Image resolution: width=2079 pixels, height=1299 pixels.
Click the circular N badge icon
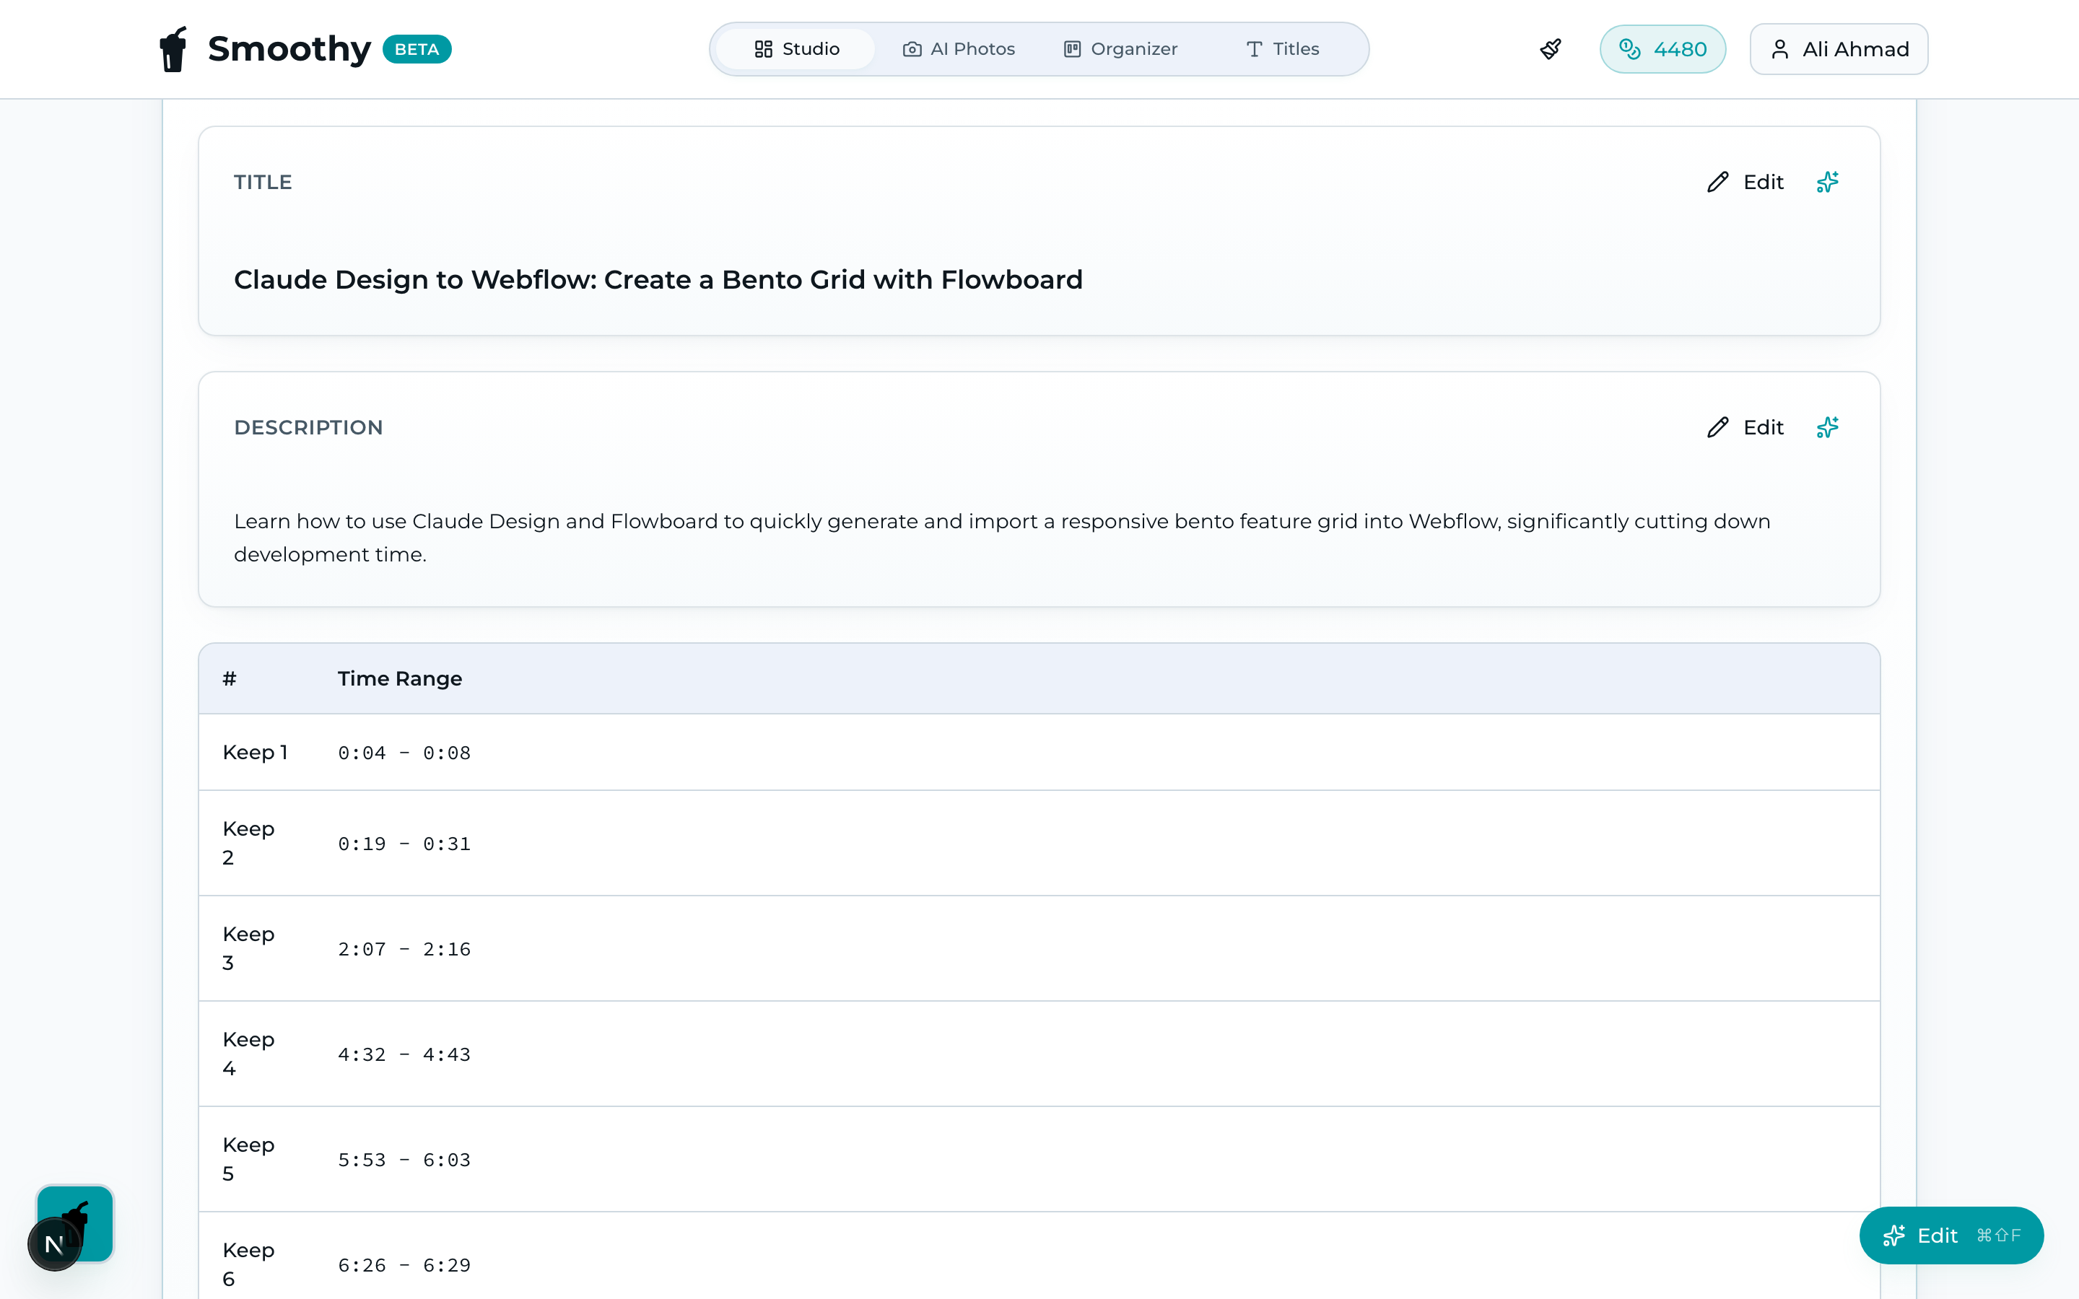(x=54, y=1244)
